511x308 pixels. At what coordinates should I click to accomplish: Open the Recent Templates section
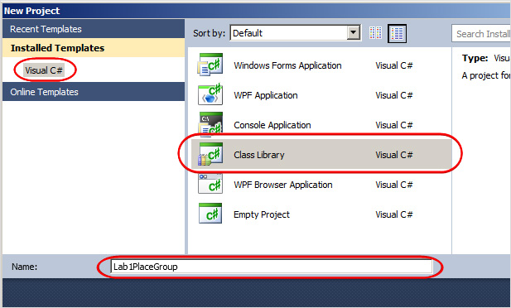pyautogui.click(x=94, y=29)
